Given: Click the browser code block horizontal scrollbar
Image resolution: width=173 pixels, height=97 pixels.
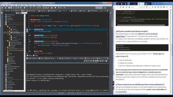Looking at the screenshot, I should pos(141,25).
